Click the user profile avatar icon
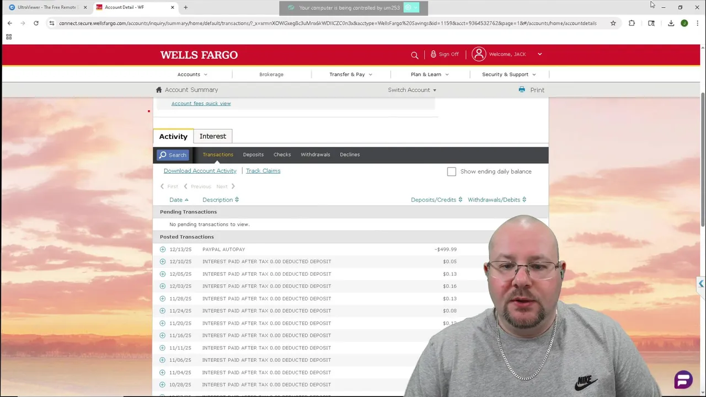Image resolution: width=706 pixels, height=397 pixels. tap(479, 54)
